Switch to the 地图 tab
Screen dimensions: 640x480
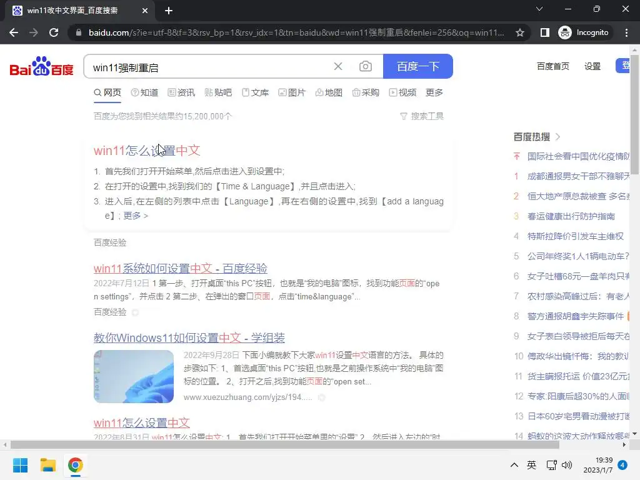click(x=329, y=92)
